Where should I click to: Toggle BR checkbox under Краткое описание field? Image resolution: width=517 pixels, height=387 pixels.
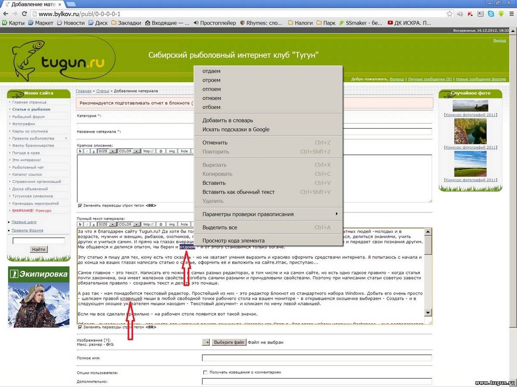tap(80, 206)
